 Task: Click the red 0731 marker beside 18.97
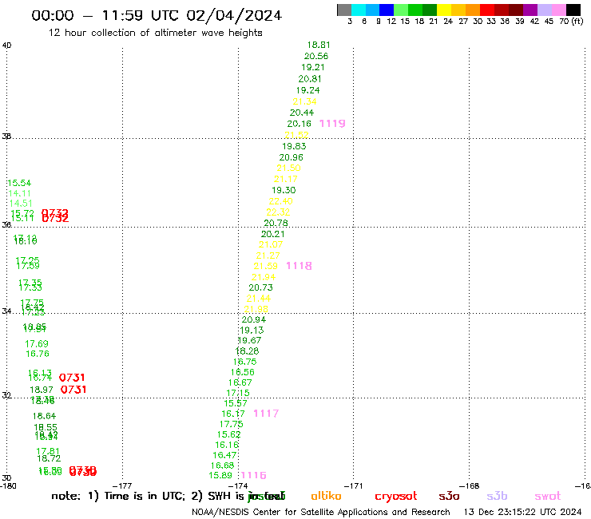click(73, 390)
